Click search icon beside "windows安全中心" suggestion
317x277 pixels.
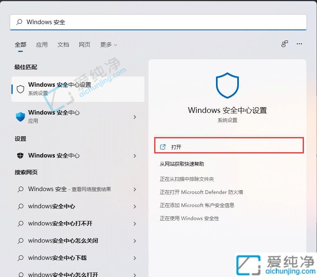(20, 207)
